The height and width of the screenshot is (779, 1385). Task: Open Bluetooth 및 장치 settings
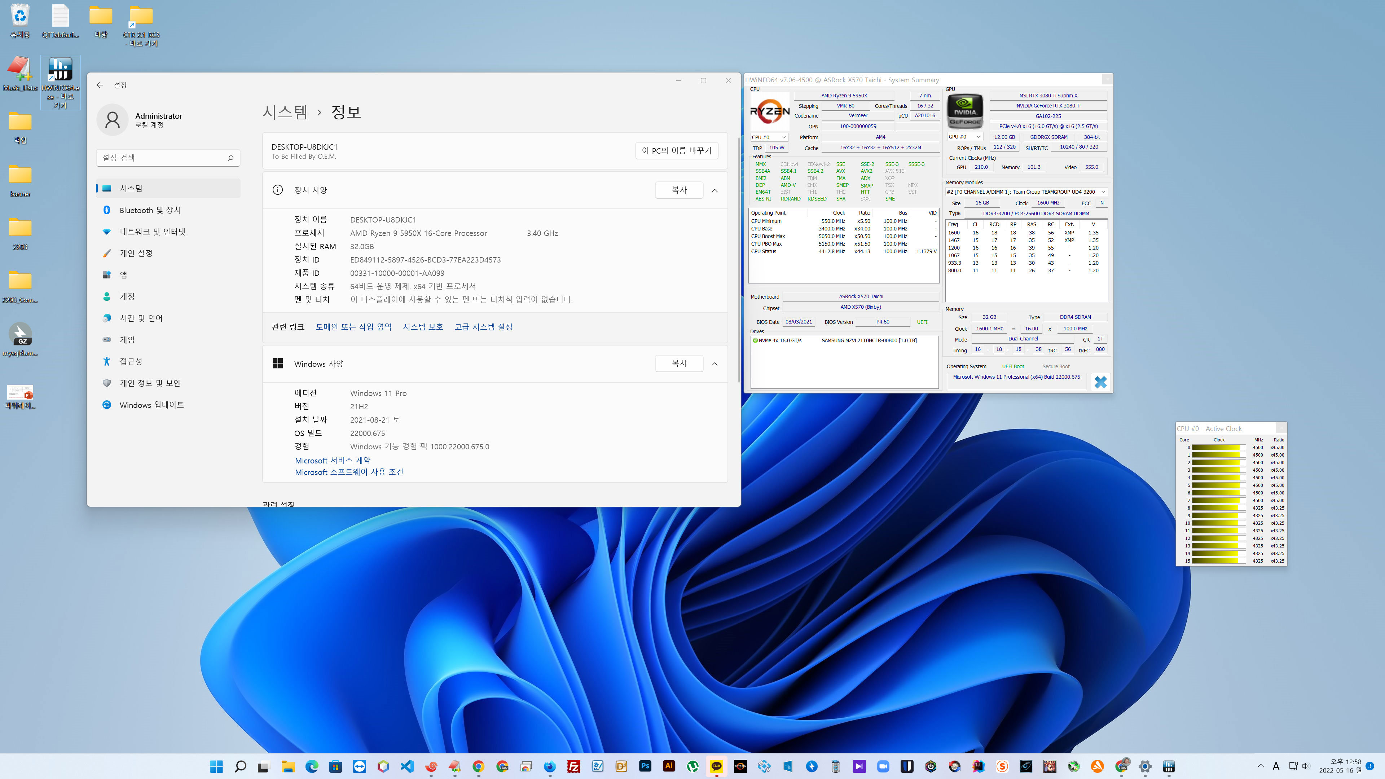[x=168, y=210]
